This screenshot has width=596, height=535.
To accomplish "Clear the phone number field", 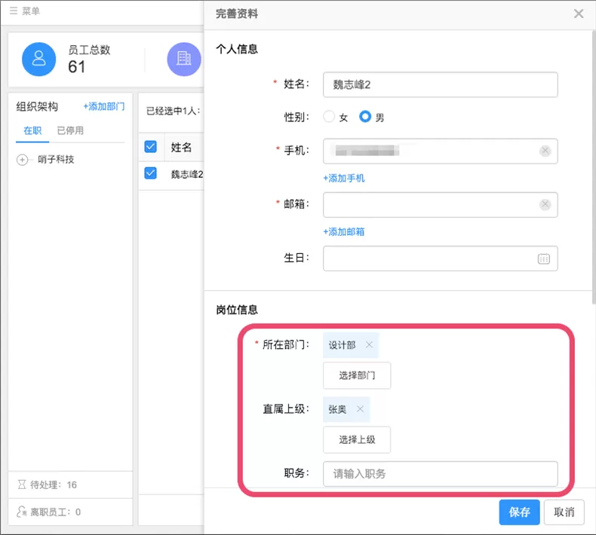I will [x=545, y=151].
